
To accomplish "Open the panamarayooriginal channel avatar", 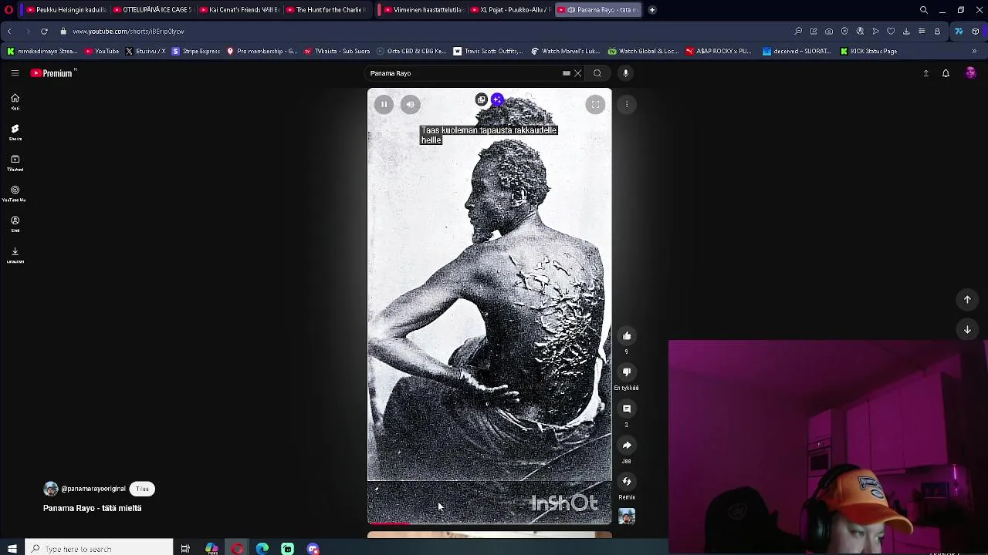I will tap(51, 489).
